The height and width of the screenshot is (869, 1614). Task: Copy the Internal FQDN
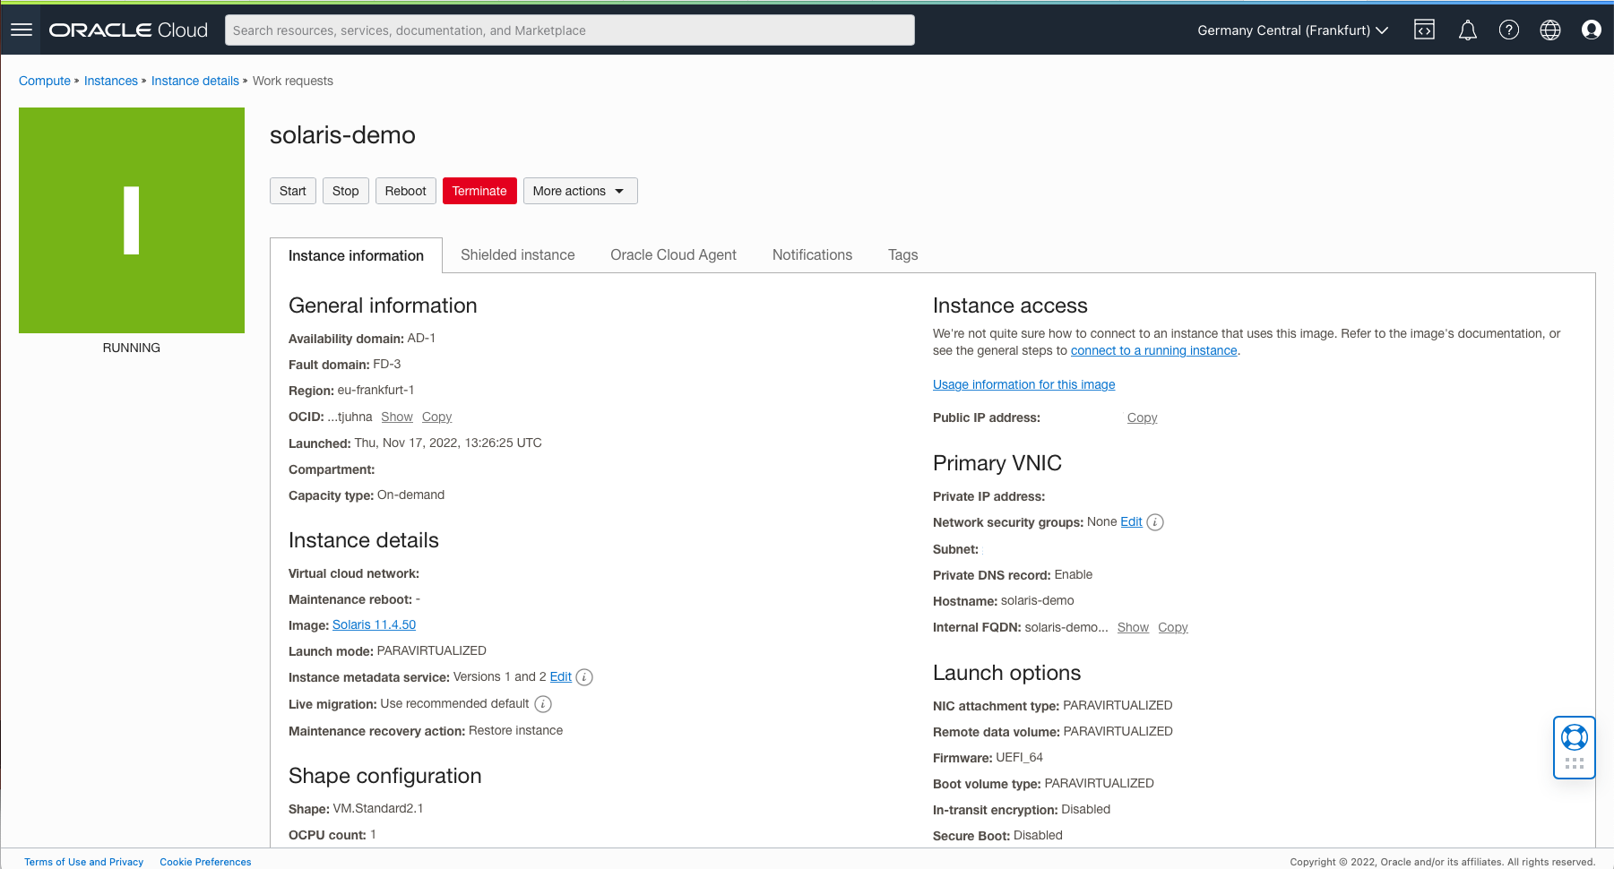[x=1173, y=627]
